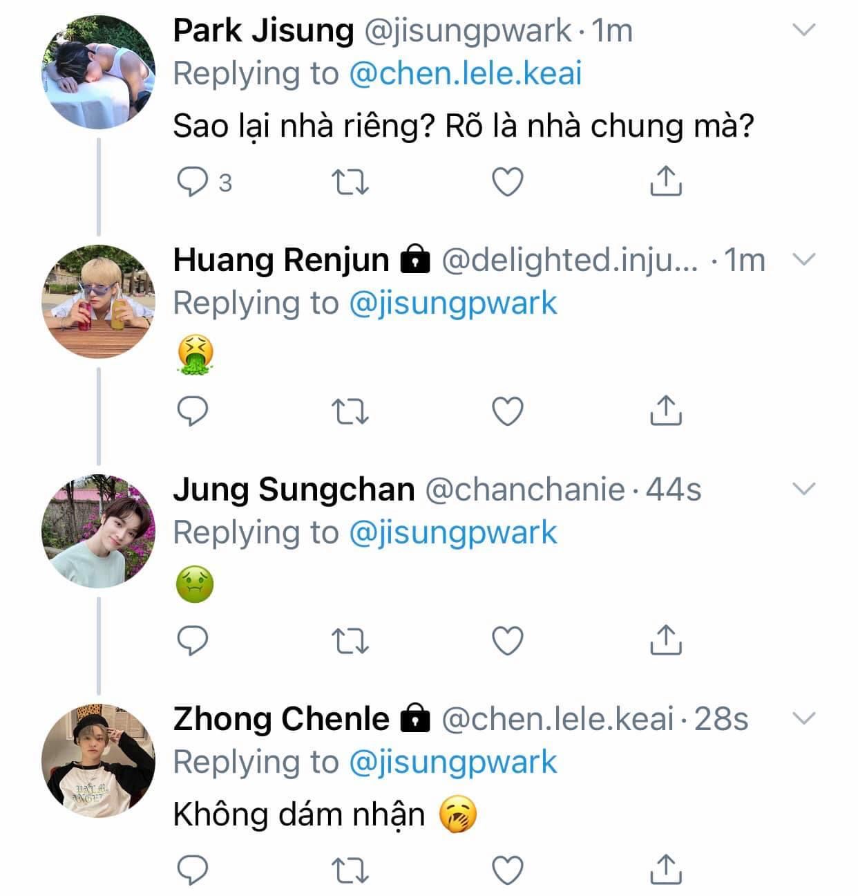View Park Jisung's profile picture

[x=99, y=73]
